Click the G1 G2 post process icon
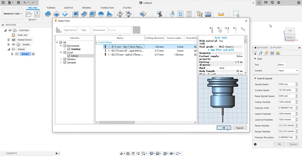302x156 pixels. tap(180, 14)
